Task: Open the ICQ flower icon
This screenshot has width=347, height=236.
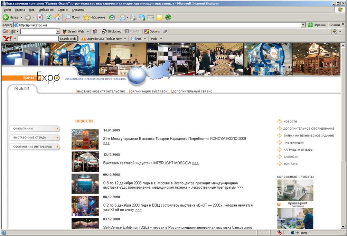Action: pyautogui.click(x=168, y=17)
